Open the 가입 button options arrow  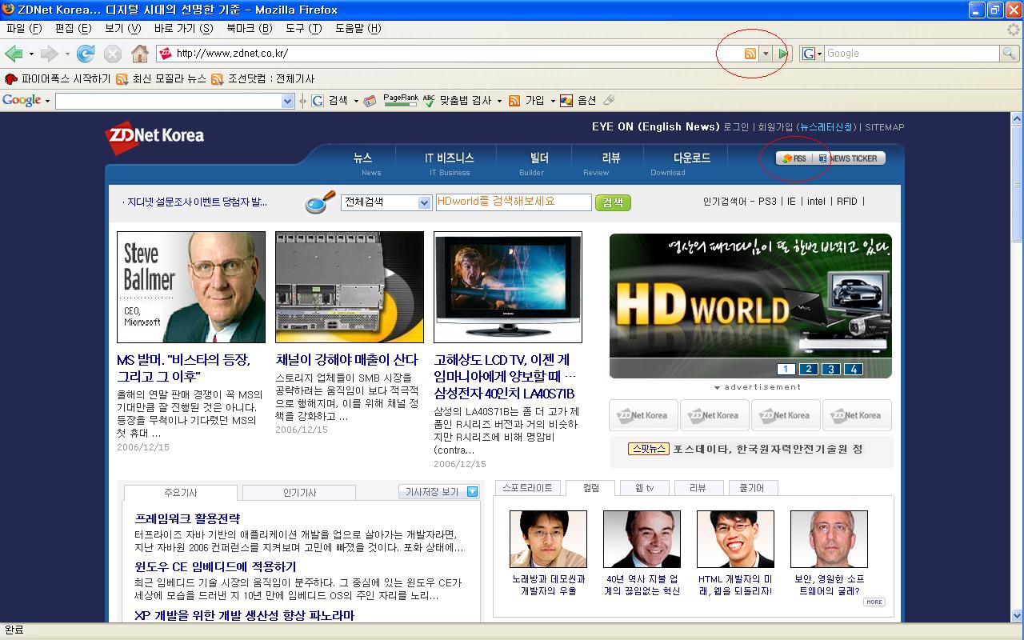[552, 101]
